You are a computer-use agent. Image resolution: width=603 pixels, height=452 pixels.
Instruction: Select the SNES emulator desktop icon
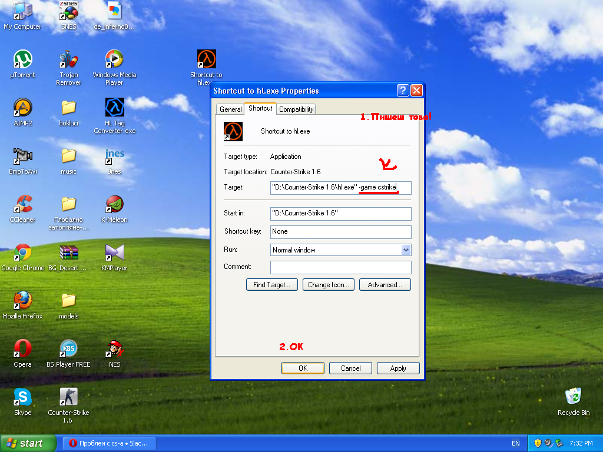pos(68,15)
